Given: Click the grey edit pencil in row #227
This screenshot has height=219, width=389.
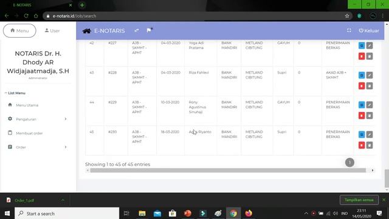Looking at the screenshot, I should pyautogui.click(x=370, y=46).
